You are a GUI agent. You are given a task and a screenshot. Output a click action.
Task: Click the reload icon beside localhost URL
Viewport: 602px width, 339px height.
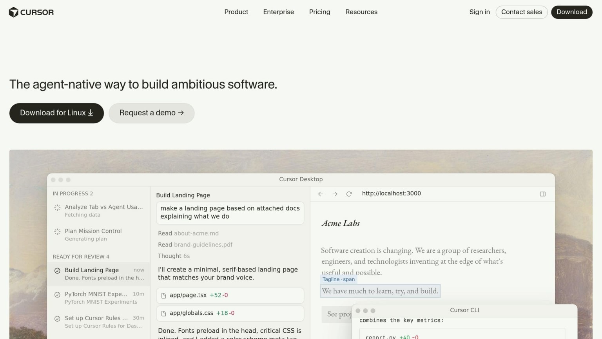pyautogui.click(x=349, y=194)
